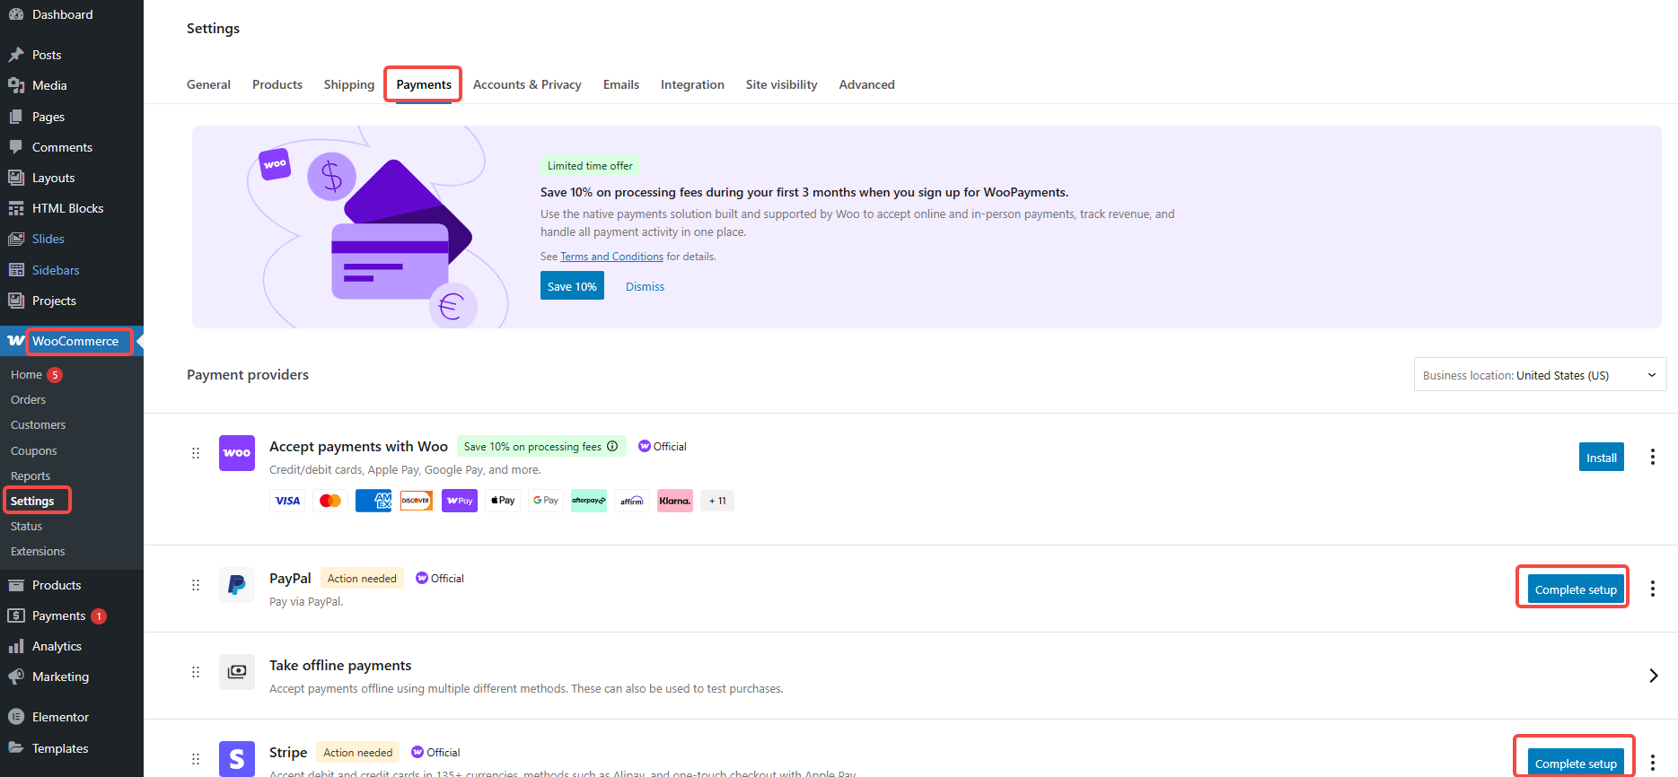Click the Stripe S logo icon
1678x777 pixels.
[x=237, y=759]
